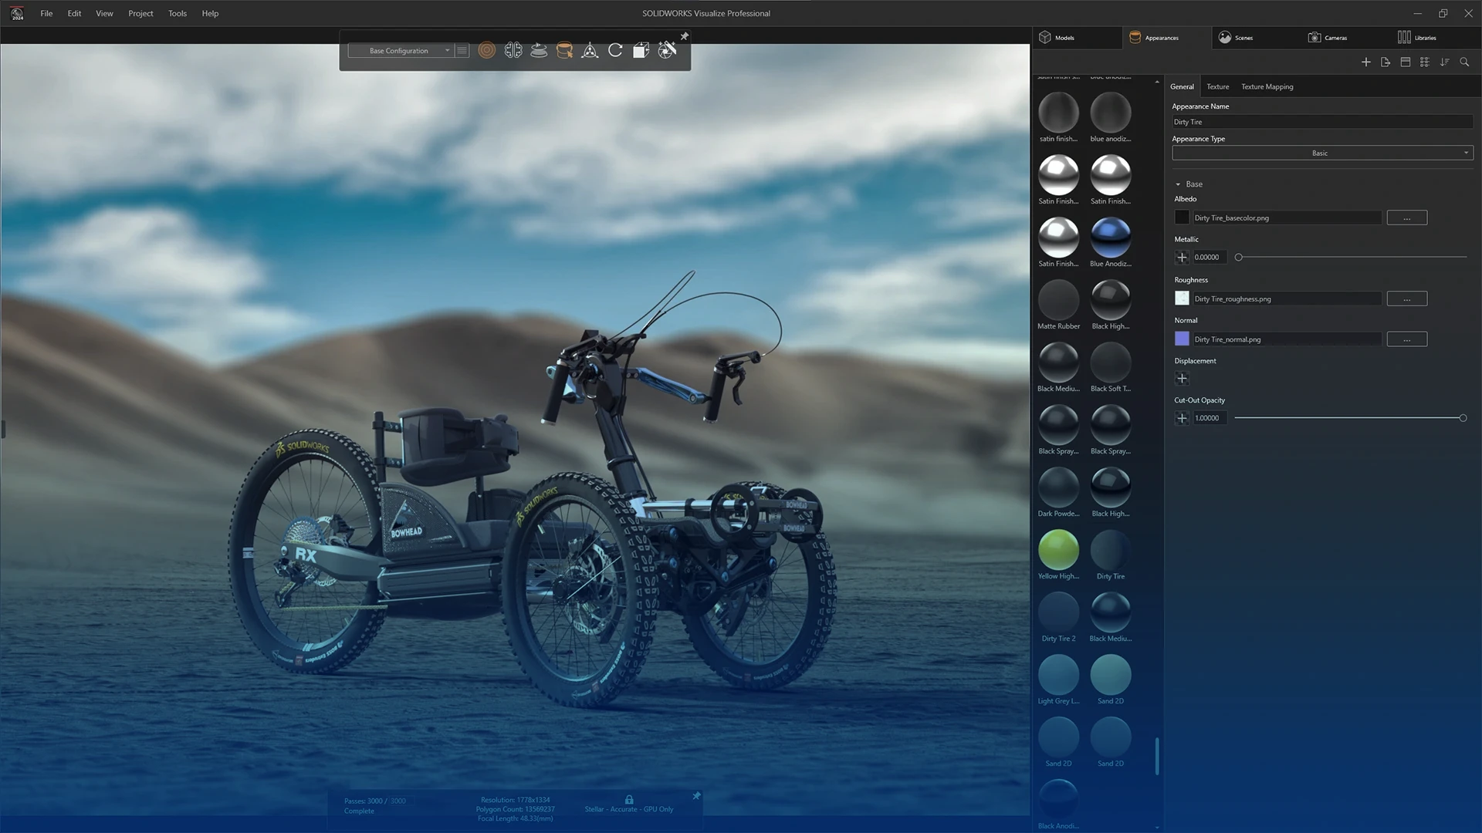Open the appearance search magnifier
Screen dimensions: 1482x833
click(1464, 62)
